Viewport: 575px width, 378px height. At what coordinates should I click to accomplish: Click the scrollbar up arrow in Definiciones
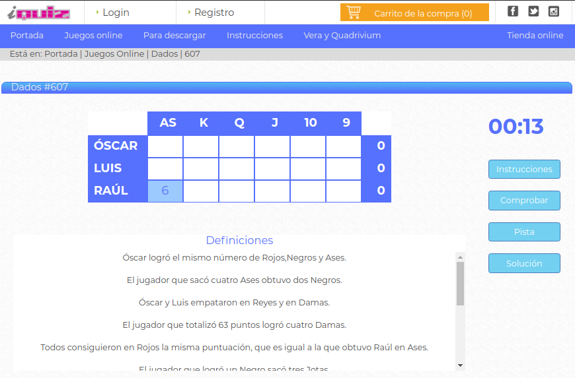(460, 257)
